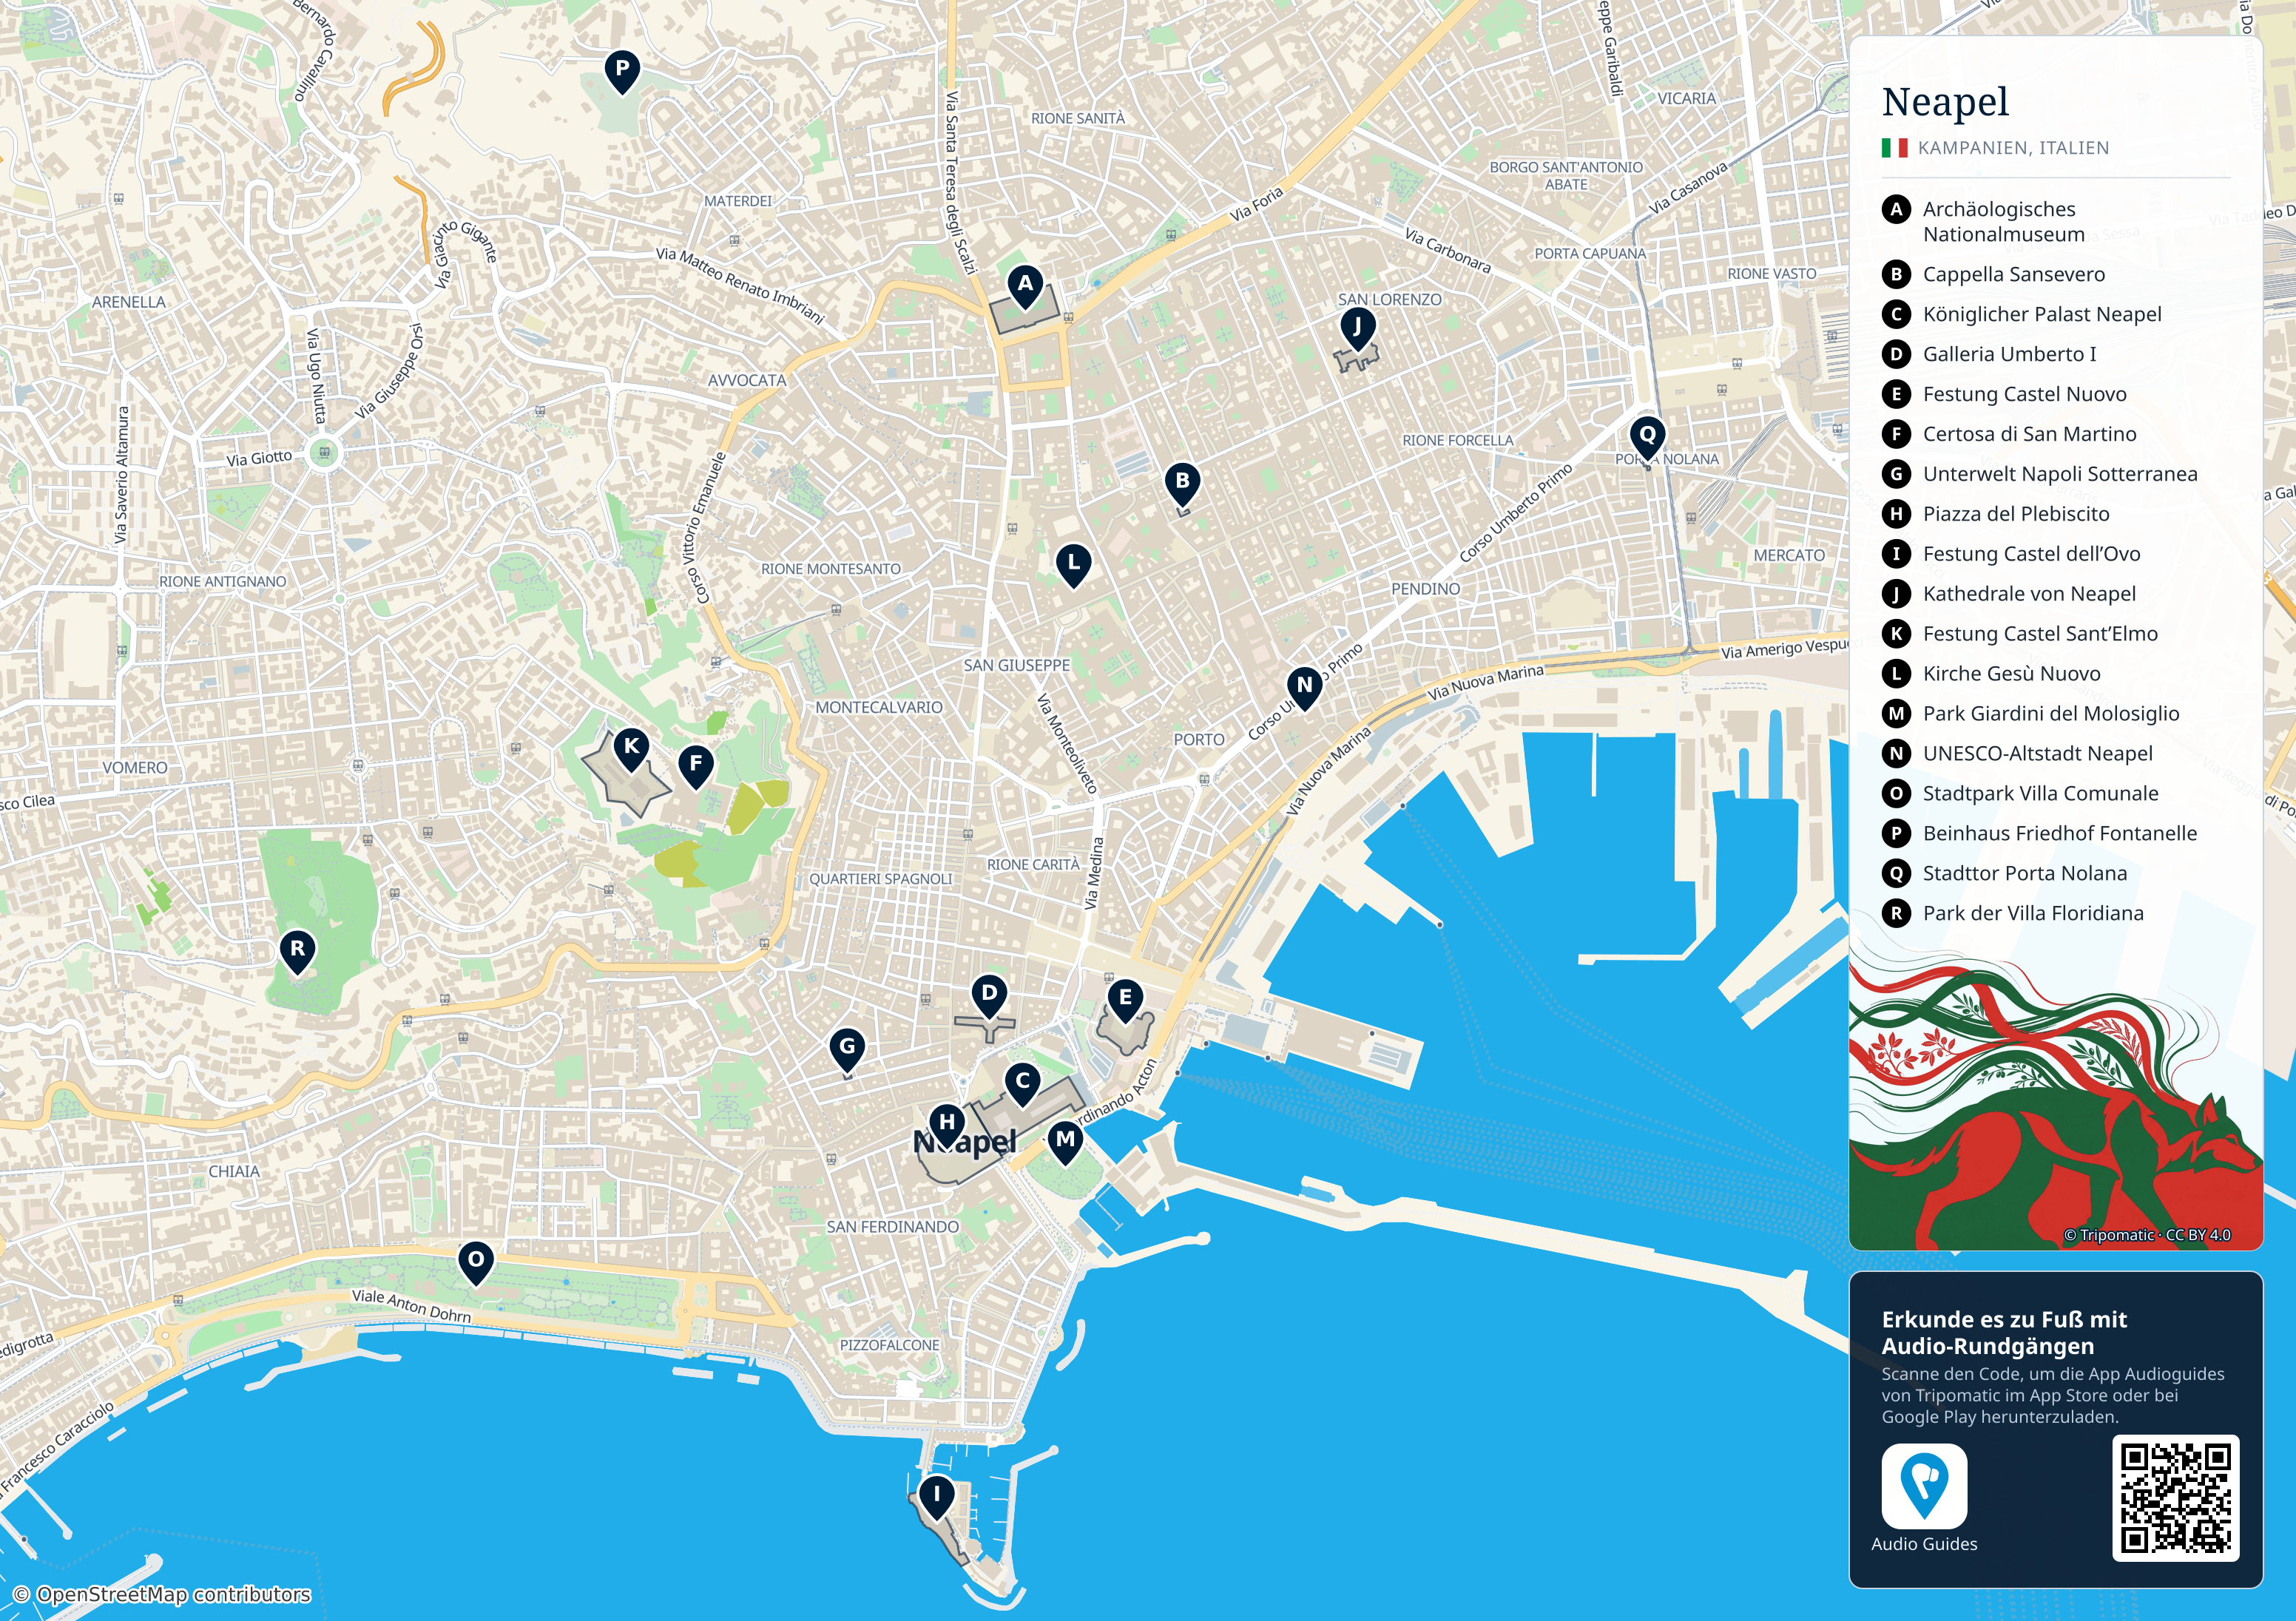Select map pin D at Galleria Umberto I
This screenshot has width=2296, height=1621.
tap(989, 996)
